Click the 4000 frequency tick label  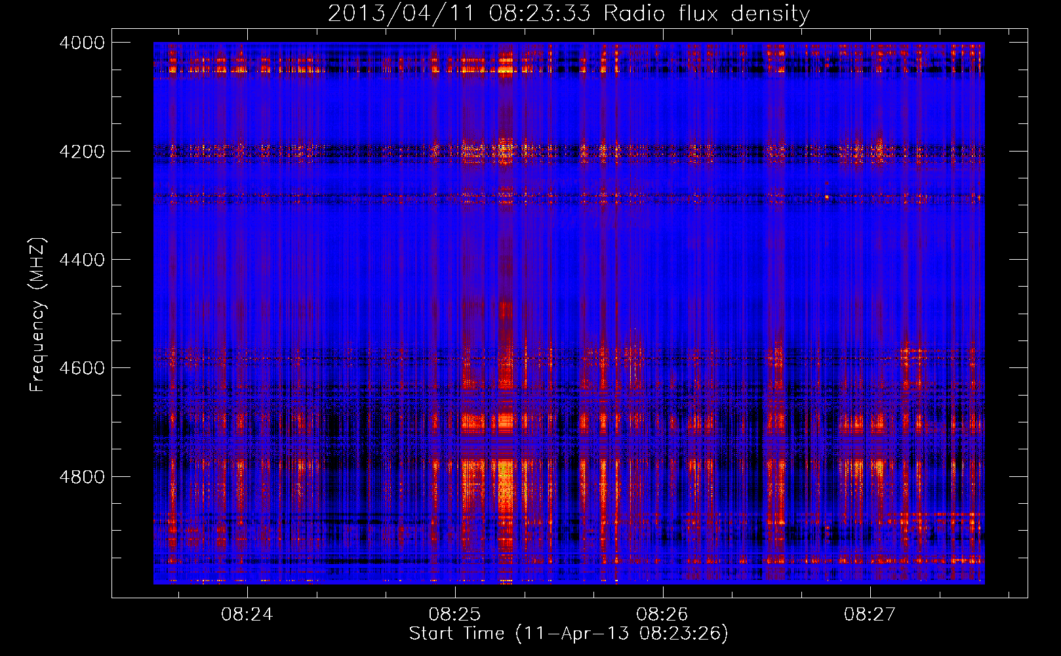pyautogui.click(x=82, y=43)
